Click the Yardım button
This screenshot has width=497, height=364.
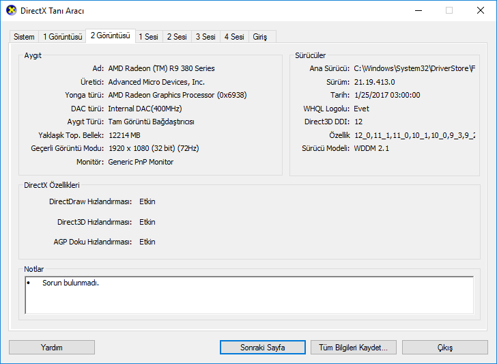[x=52, y=348]
